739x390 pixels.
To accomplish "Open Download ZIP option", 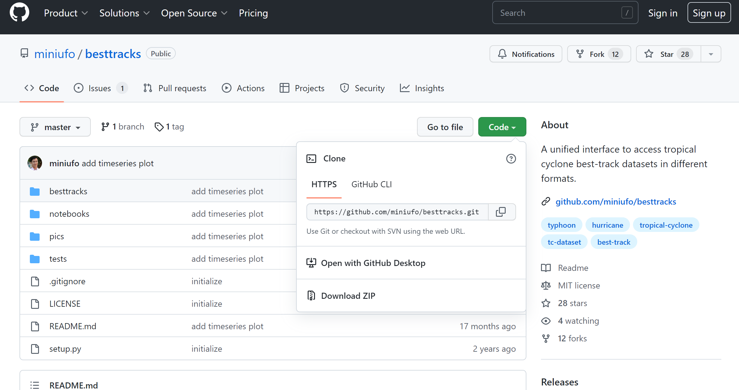I will pos(348,295).
